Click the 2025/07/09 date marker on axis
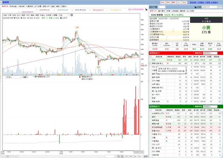 [x=139, y=152]
